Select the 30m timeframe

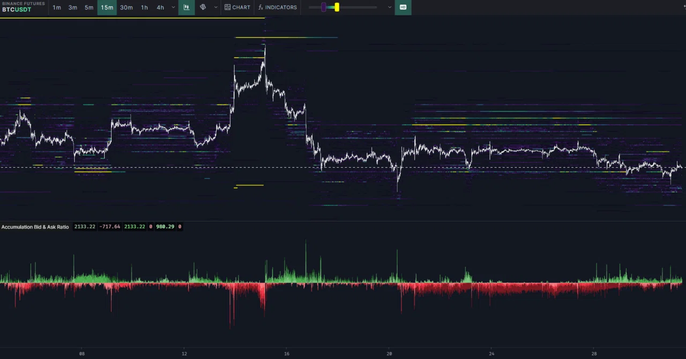point(126,8)
